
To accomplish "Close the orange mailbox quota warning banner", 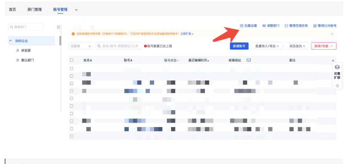I will [332, 34].
